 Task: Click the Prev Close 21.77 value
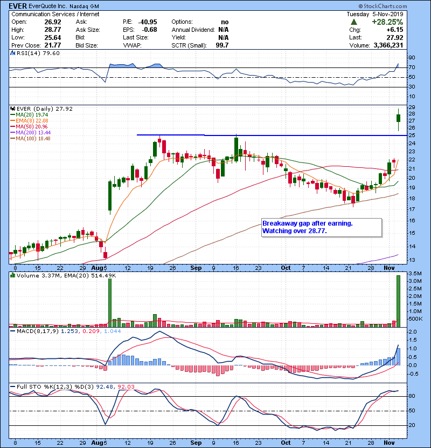pyautogui.click(x=53, y=45)
